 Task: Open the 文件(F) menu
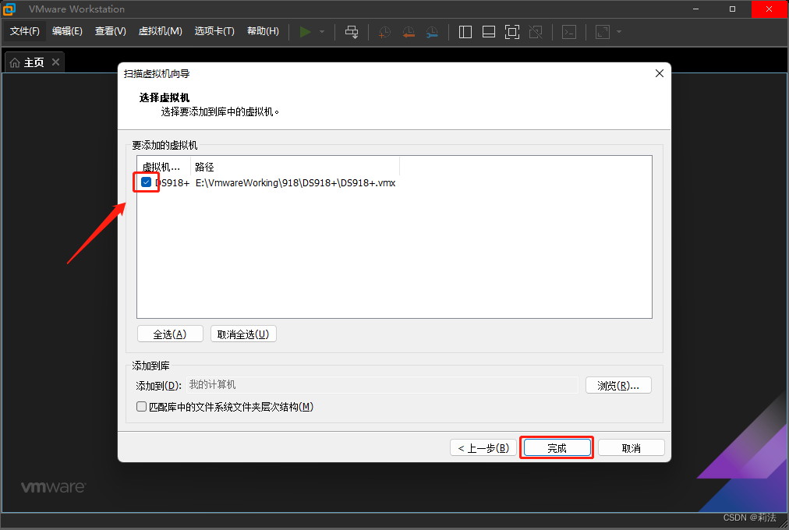click(x=25, y=31)
